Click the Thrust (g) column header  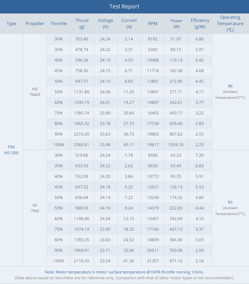pyautogui.click(x=82, y=24)
